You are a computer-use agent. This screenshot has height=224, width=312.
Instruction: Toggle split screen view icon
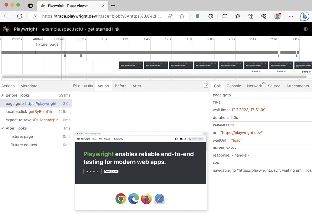click(225, 16)
